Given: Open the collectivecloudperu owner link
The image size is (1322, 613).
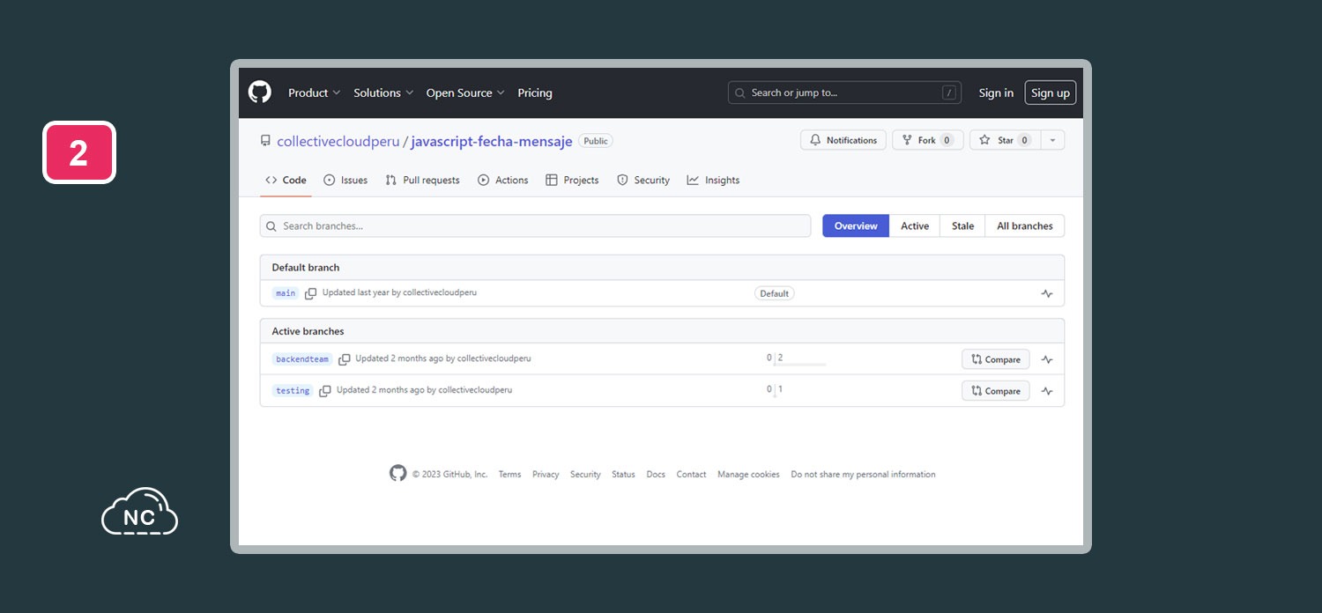Looking at the screenshot, I should pyautogui.click(x=338, y=141).
